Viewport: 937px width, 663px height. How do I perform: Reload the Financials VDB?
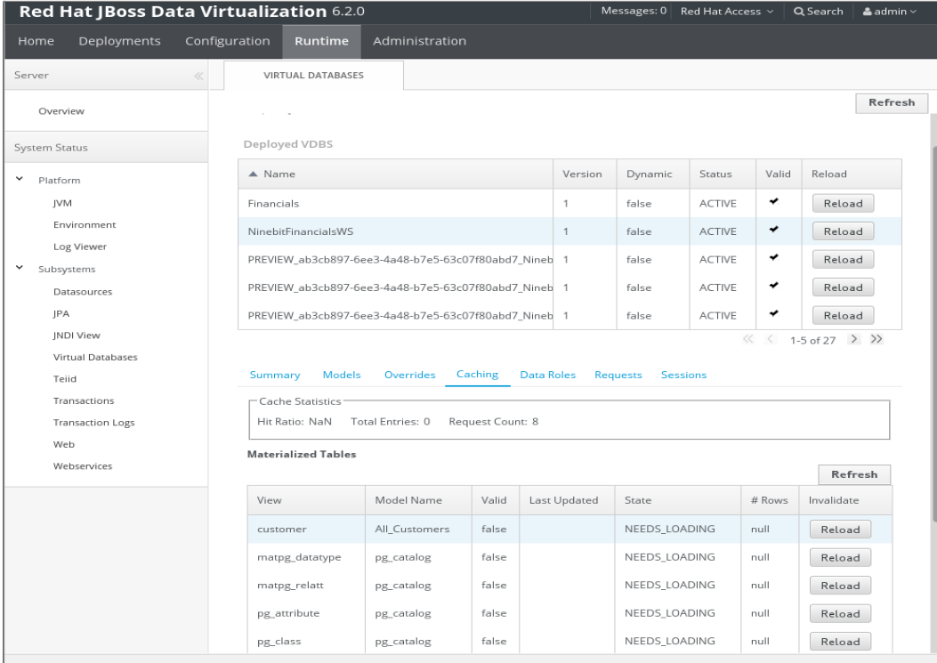(842, 203)
